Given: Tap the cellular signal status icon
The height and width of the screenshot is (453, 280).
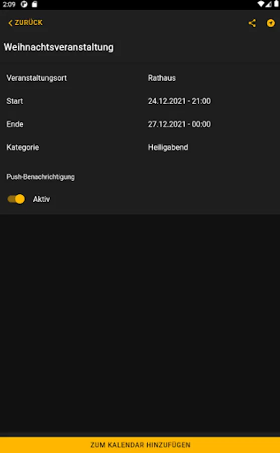Looking at the screenshot, I should 268,4.
